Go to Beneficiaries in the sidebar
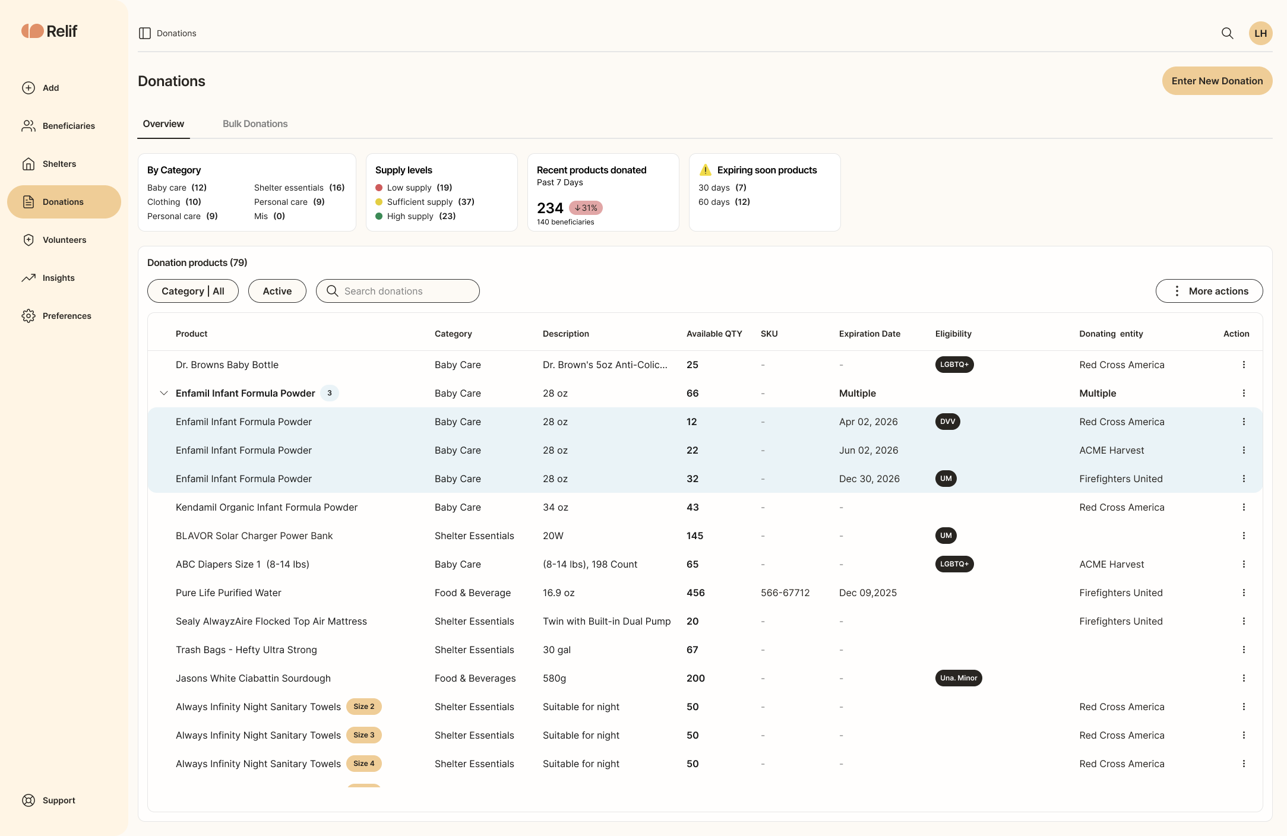The height and width of the screenshot is (836, 1287). click(64, 126)
